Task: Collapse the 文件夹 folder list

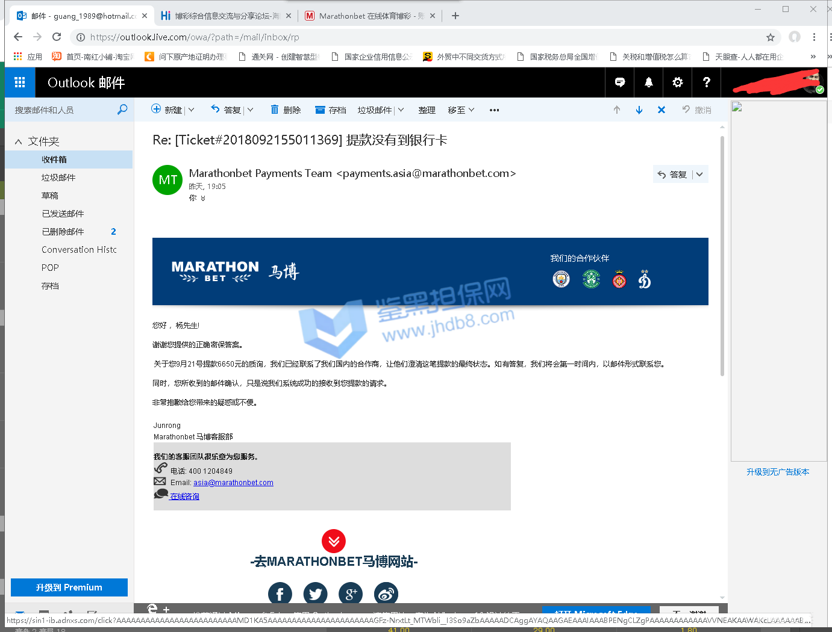Action: point(18,141)
